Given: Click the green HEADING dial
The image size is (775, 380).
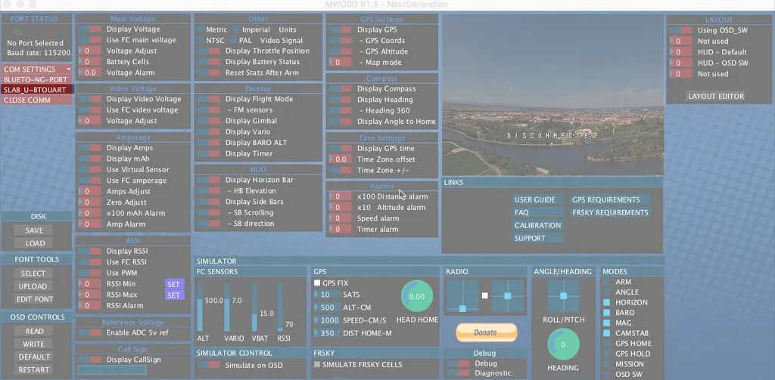Looking at the screenshot, I should coord(563,345).
